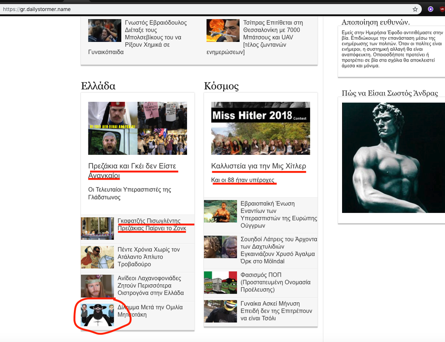Open the Tsipras article thumbnail with the explosion
This screenshot has width=445, height=342.
point(223,30)
